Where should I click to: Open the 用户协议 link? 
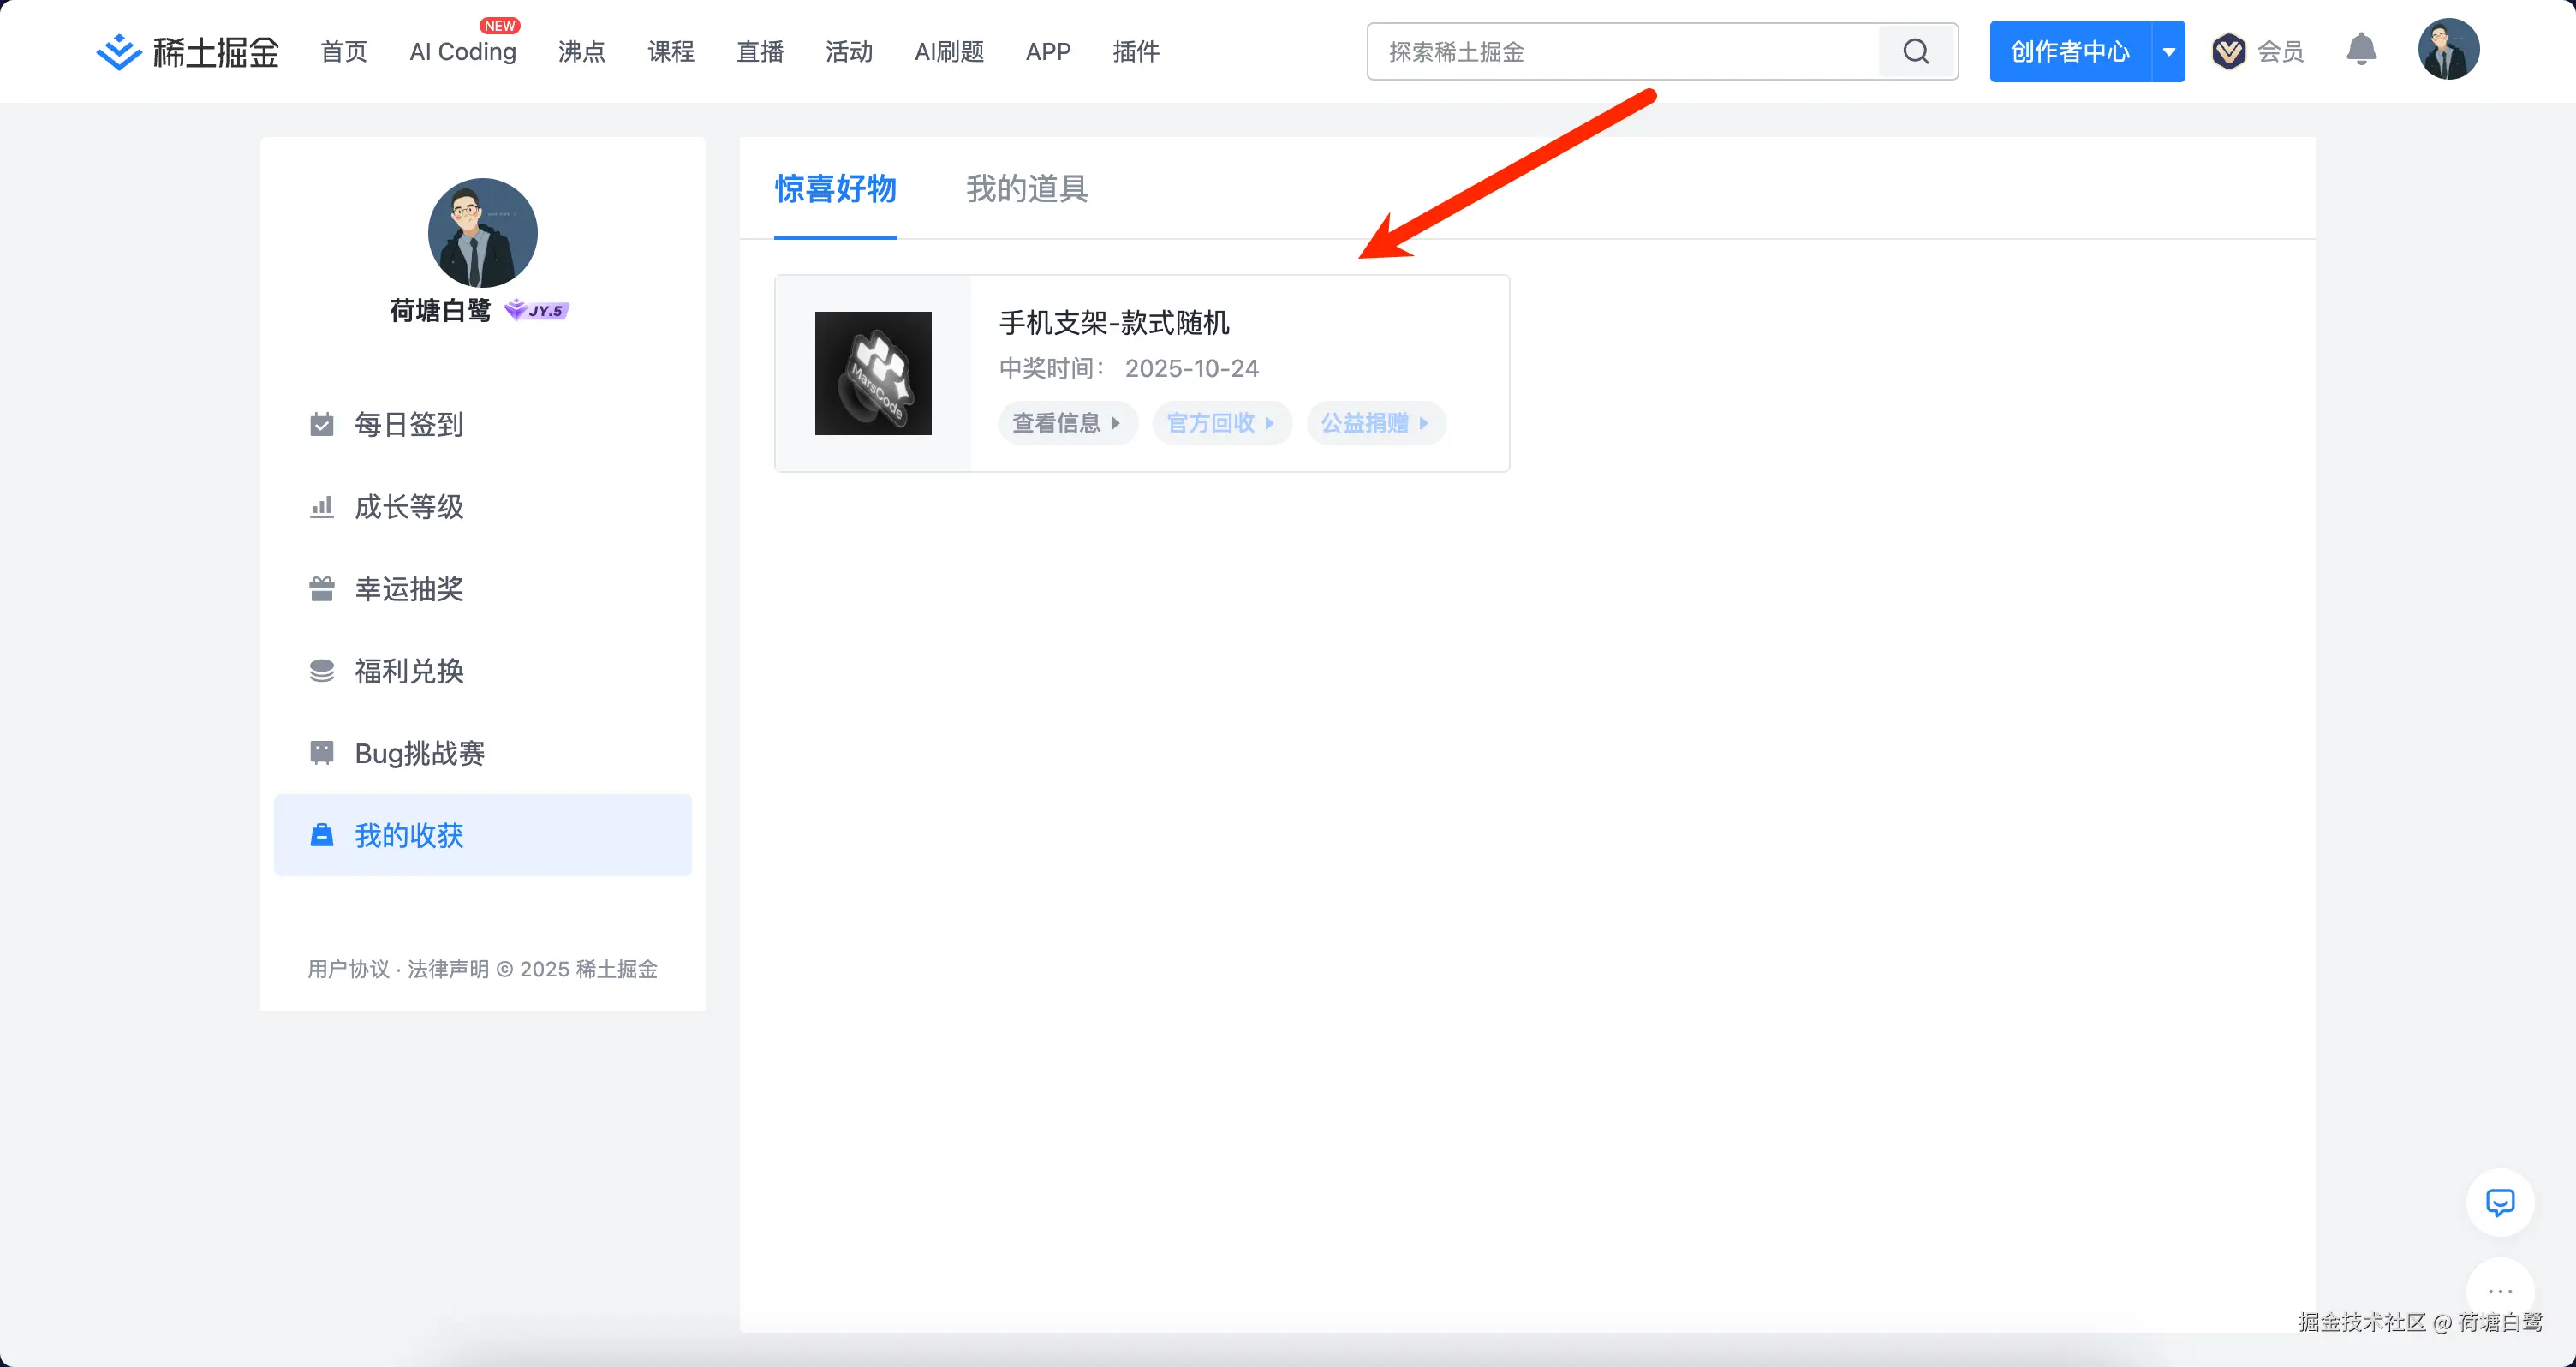coord(349,969)
